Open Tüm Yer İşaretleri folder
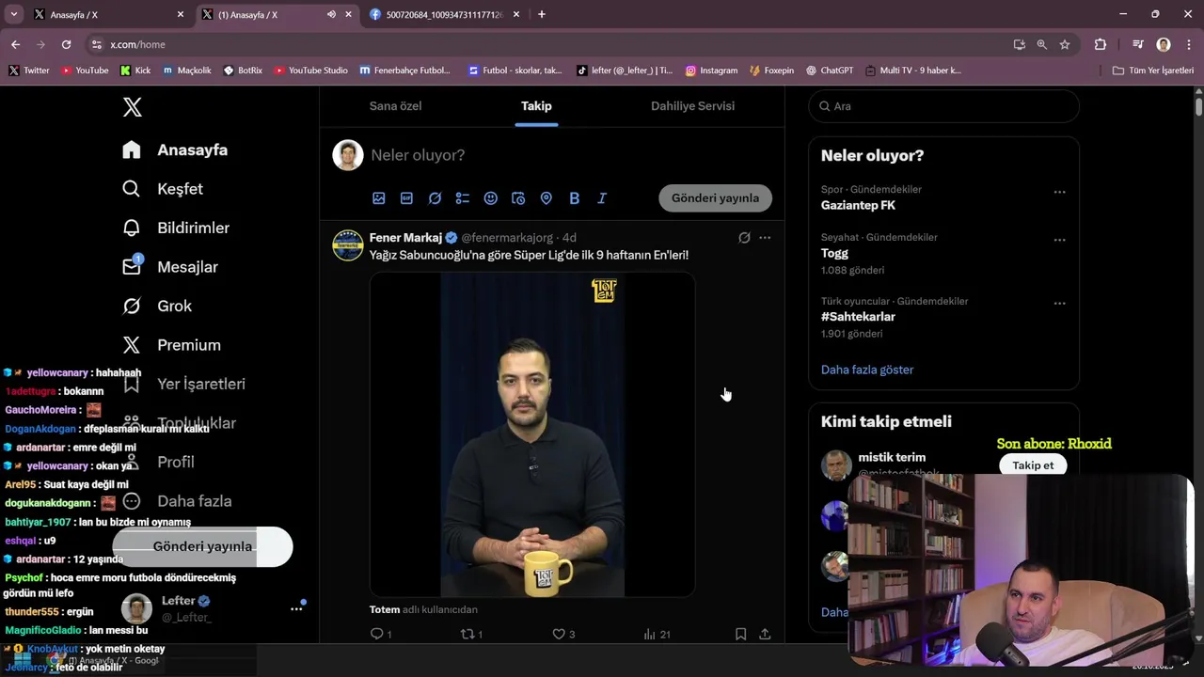Viewport: 1204px width, 677px height. 1153,71
